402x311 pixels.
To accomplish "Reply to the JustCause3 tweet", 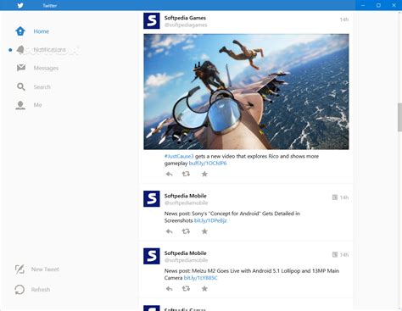I will 169,174.
